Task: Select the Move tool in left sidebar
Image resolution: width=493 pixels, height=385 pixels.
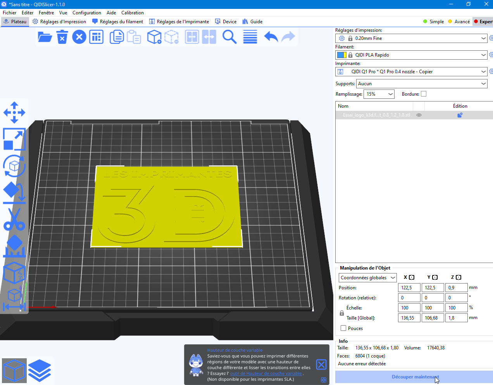Action: (x=14, y=113)
